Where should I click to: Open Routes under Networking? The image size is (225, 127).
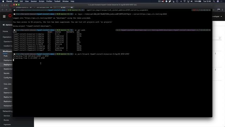(6, 120)
